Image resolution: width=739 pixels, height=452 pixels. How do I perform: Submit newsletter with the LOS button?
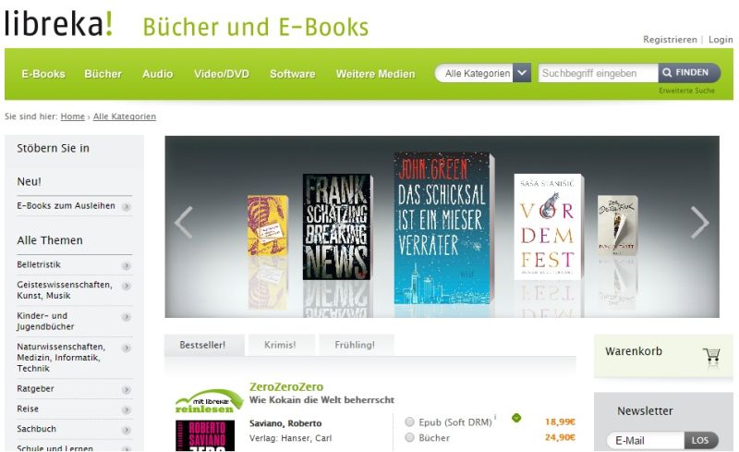(701, 440)
